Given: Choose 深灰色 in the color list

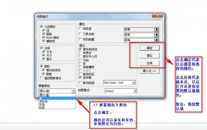Looking at the screenshot, I should [x=57, y=101].
